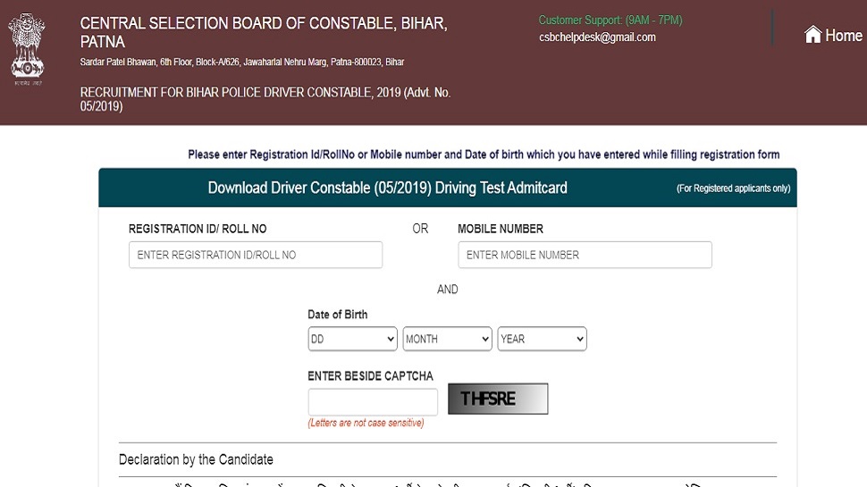This screenshot has width=867, height=487.
Task: Click the Central Selection Board of Constable heading
Action: (264, 32)
